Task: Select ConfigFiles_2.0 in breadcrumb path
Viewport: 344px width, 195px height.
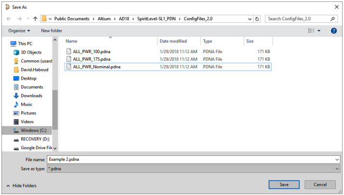Action: coord(198,19)
